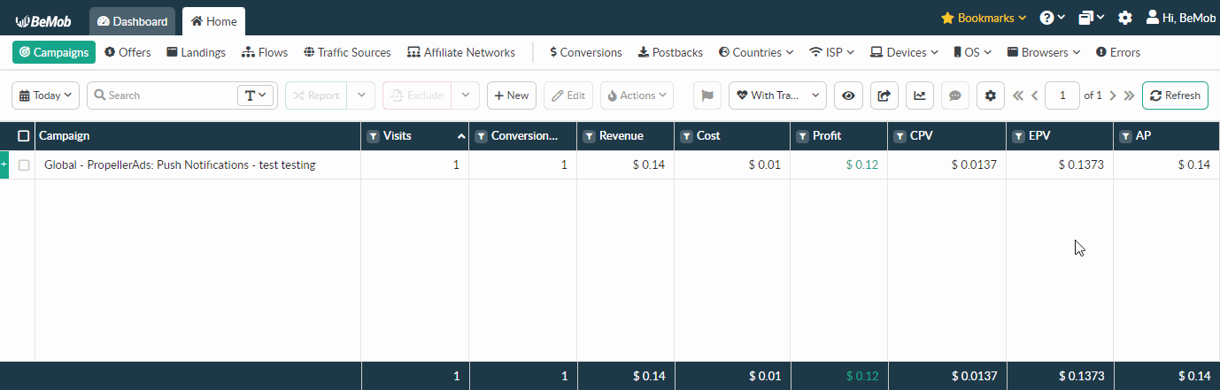The height and width of the screenshot is (390, 1220).
Task: Open the Offers menu item
Action: point(127,52)
